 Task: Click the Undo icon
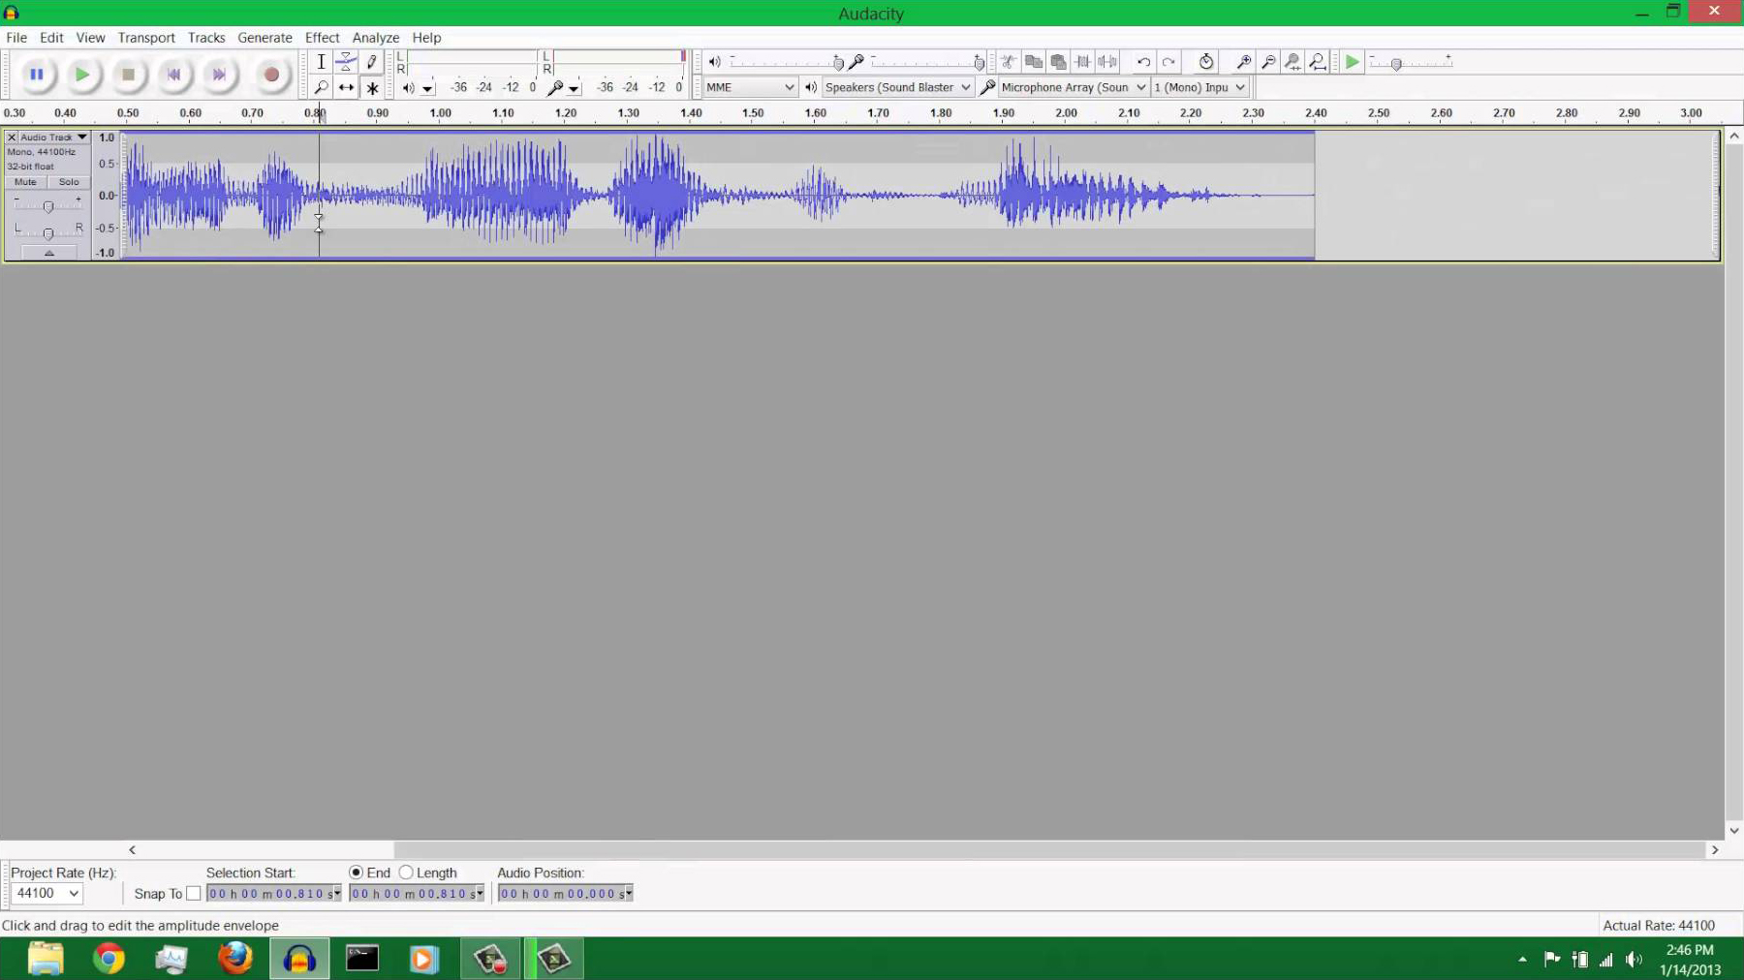tap(1144, 61)
